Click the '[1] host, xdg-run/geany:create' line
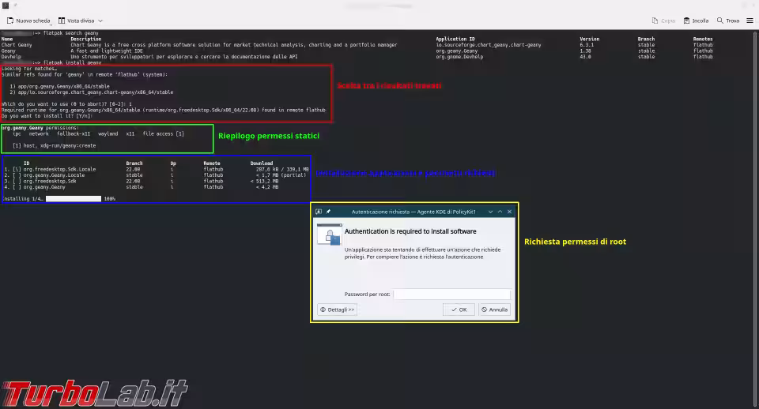 [x=55, y=145]
